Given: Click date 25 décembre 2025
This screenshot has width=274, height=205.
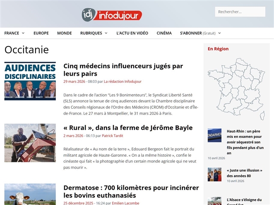Looking at the screenshot, I should click(x=78, y=203).
